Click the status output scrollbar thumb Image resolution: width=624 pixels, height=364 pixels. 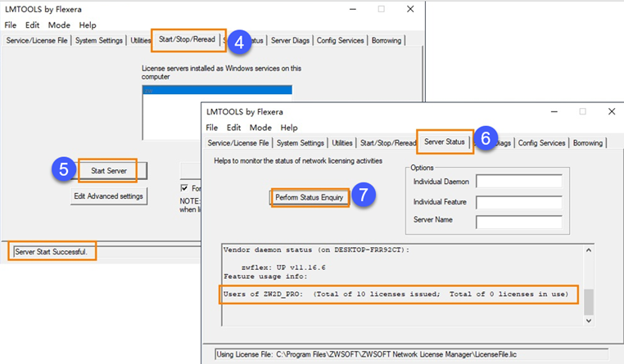click(x=589, y=302)
